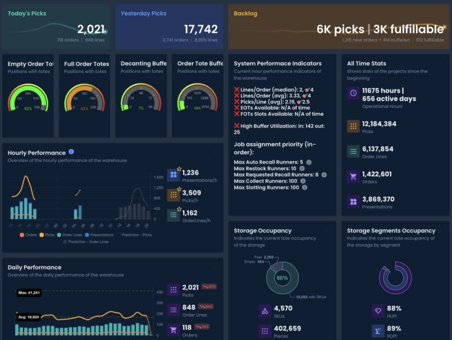Open the Today's Picks summary card

56,26
